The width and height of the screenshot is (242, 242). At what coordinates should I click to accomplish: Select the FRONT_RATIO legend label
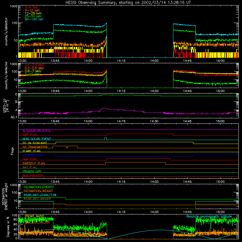[34, 216]
